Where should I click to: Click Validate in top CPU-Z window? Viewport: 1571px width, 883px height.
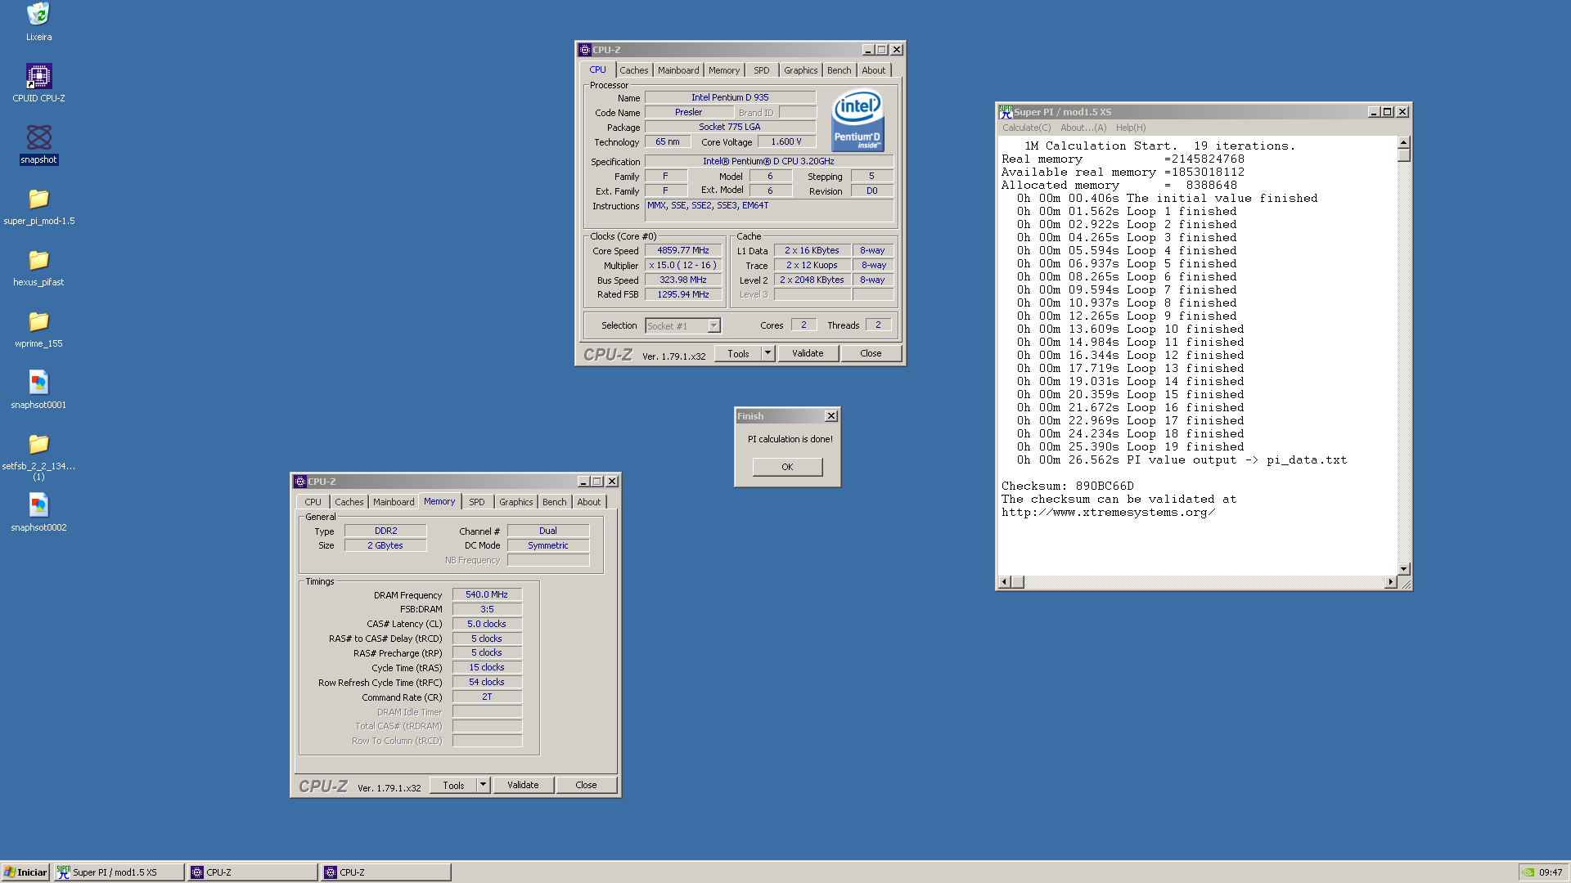click(x=808, y=353)
